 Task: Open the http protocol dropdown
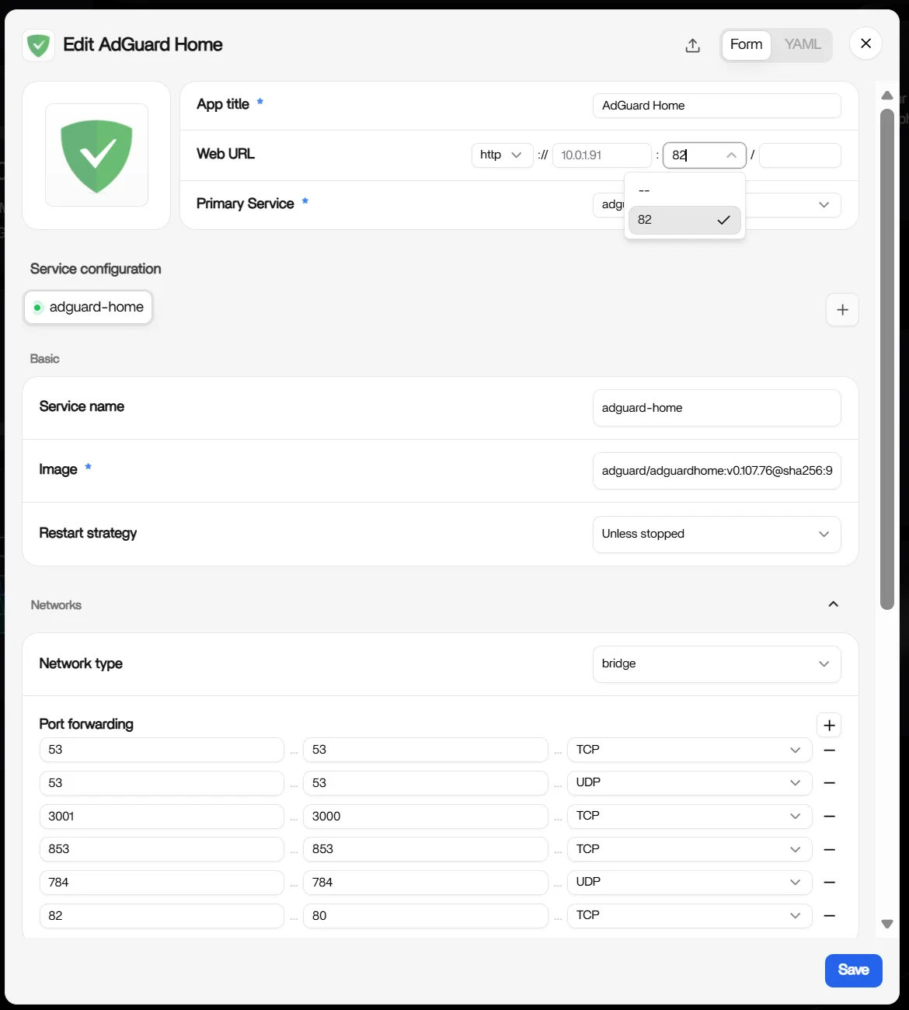click(x=502, y=155)
